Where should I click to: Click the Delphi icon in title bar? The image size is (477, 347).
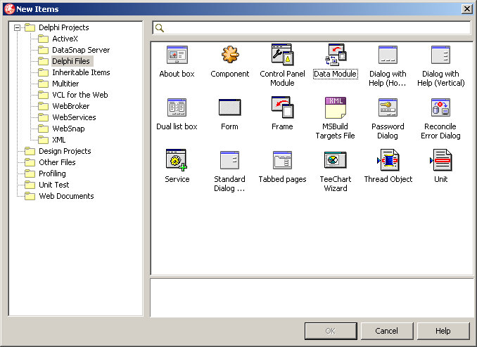coord(9,9)
